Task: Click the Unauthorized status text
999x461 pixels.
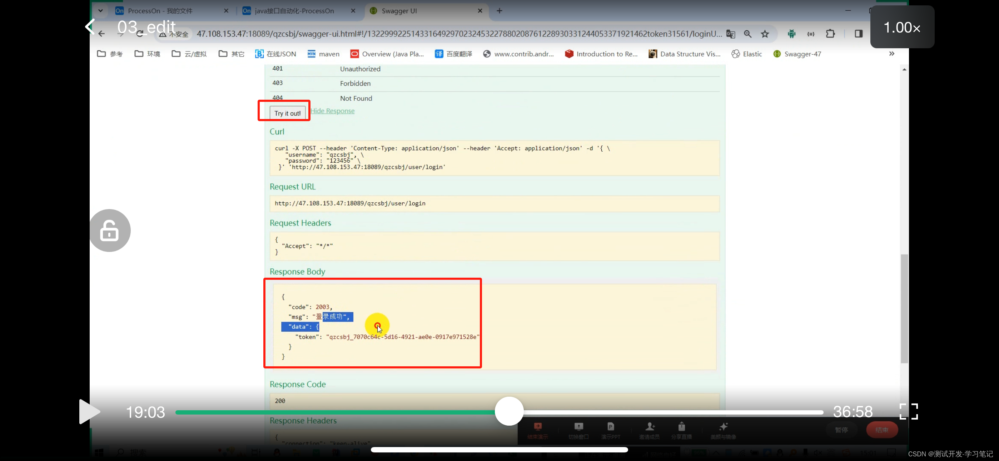Action: click(360, 69)
